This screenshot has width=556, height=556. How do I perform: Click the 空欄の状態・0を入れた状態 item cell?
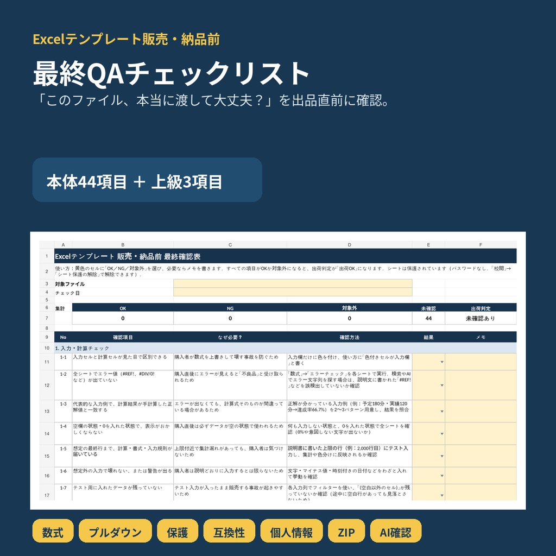coord(123,434)
